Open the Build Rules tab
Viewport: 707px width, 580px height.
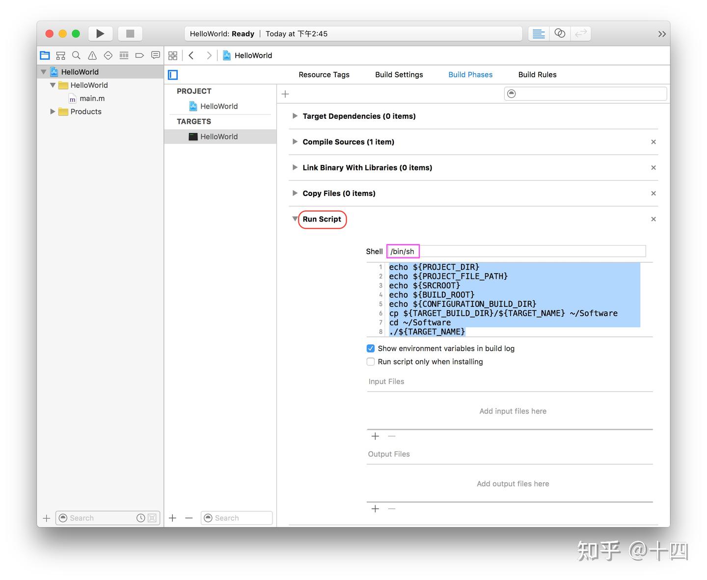point(537,74)
